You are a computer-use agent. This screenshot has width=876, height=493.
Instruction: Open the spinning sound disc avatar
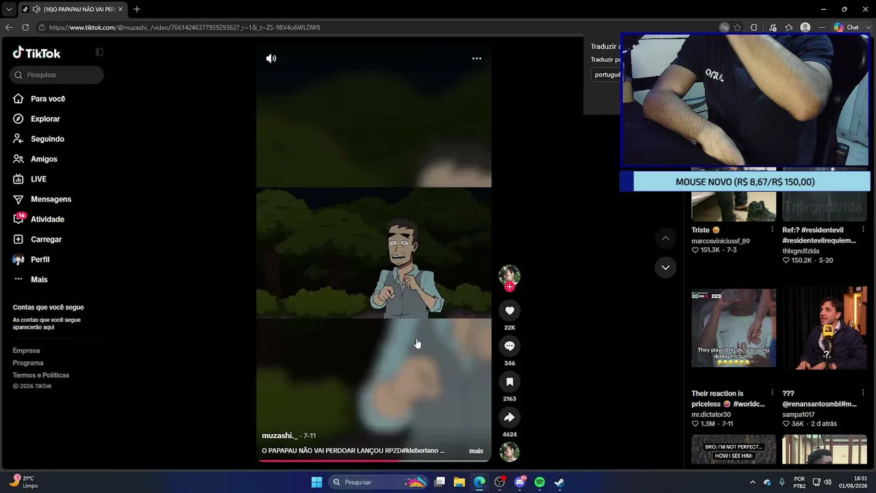click(x=509, y=452)
